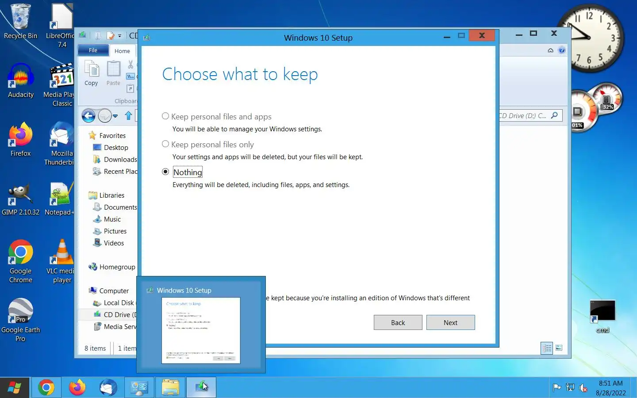
Task: Click the search magnifier icon in Explorer
Action: point(555,115)
